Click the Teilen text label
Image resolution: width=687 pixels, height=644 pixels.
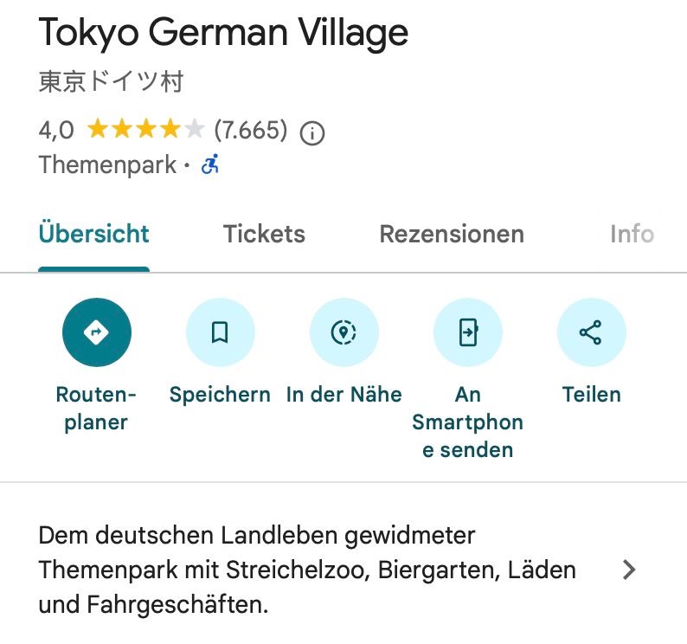click(591, 395)
